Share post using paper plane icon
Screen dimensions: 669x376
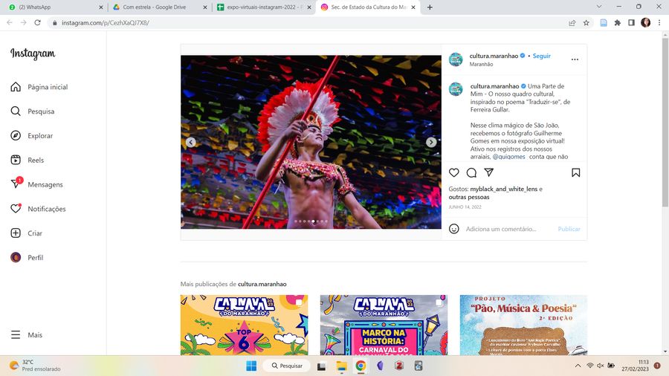pos(488,172)
